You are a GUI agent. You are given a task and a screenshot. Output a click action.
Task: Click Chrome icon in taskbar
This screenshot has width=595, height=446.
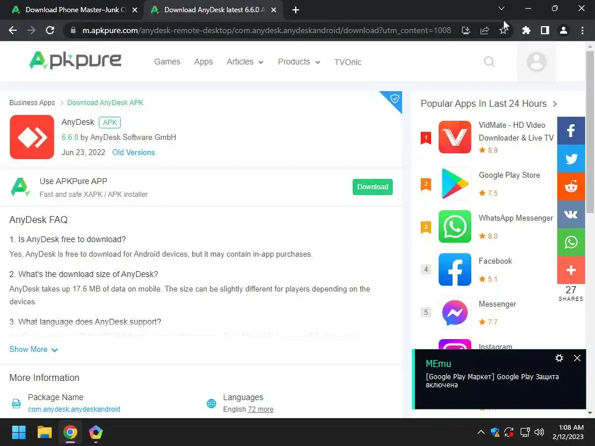(70, 432)
